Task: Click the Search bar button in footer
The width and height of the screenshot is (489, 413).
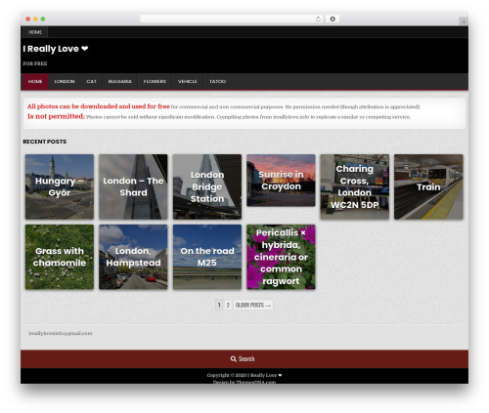Action: [244, 359]
